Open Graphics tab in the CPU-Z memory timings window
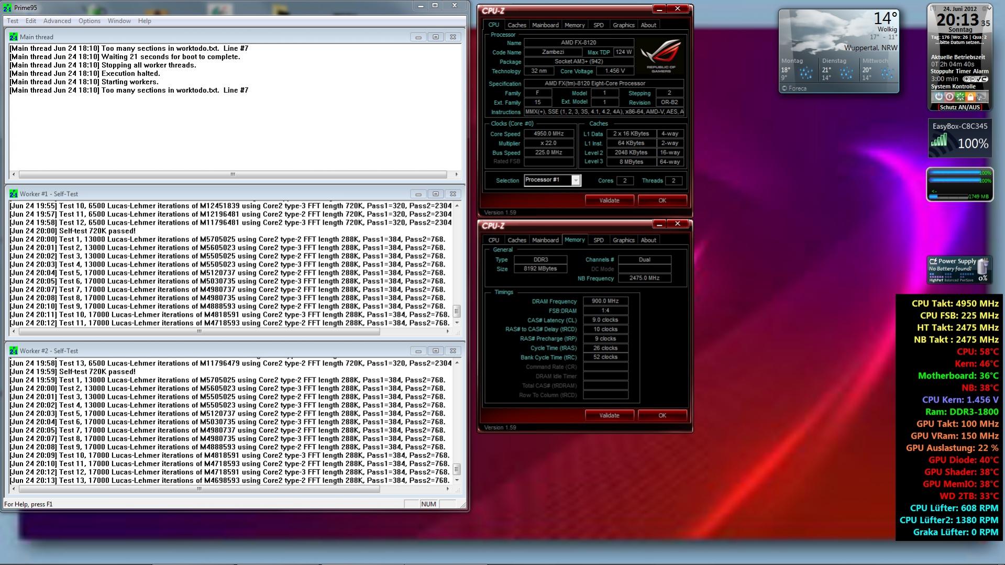1005x565 pixels. click(x=624, y=240)
